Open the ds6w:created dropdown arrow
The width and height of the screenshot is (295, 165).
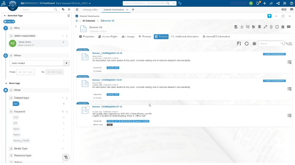tap(66, 63)
